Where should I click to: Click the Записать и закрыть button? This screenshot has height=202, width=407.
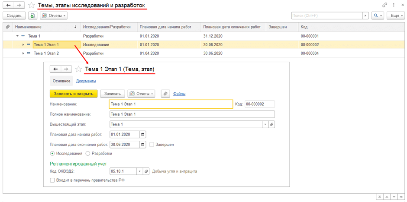[x=74, y=94]
